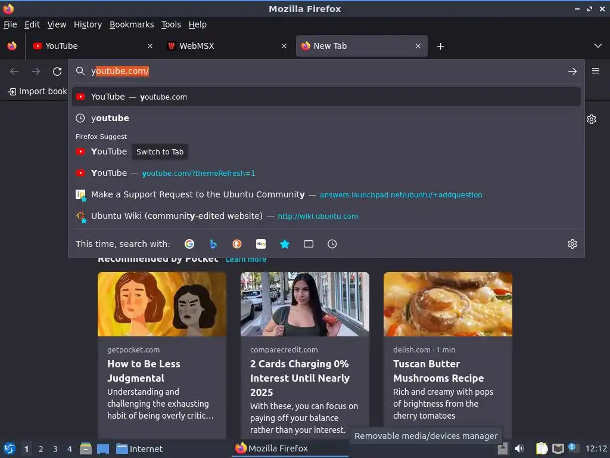Search only in open Tabs icon
The image size is (610, 458).
309,244
